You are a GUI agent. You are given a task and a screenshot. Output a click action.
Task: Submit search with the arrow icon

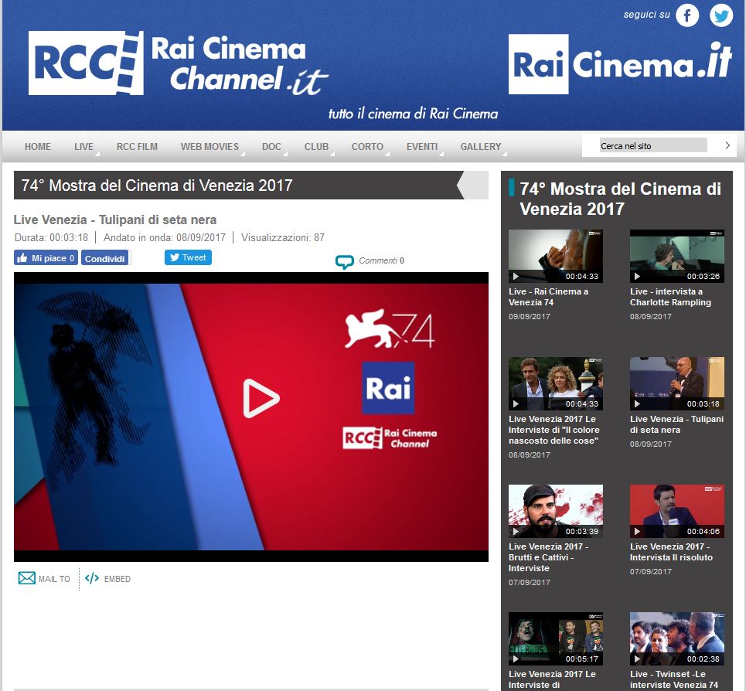point(727,145)
